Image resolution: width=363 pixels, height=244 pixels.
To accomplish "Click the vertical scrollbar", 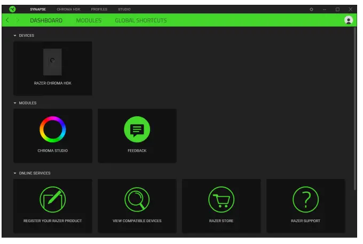I will click(x=355, y=109).
